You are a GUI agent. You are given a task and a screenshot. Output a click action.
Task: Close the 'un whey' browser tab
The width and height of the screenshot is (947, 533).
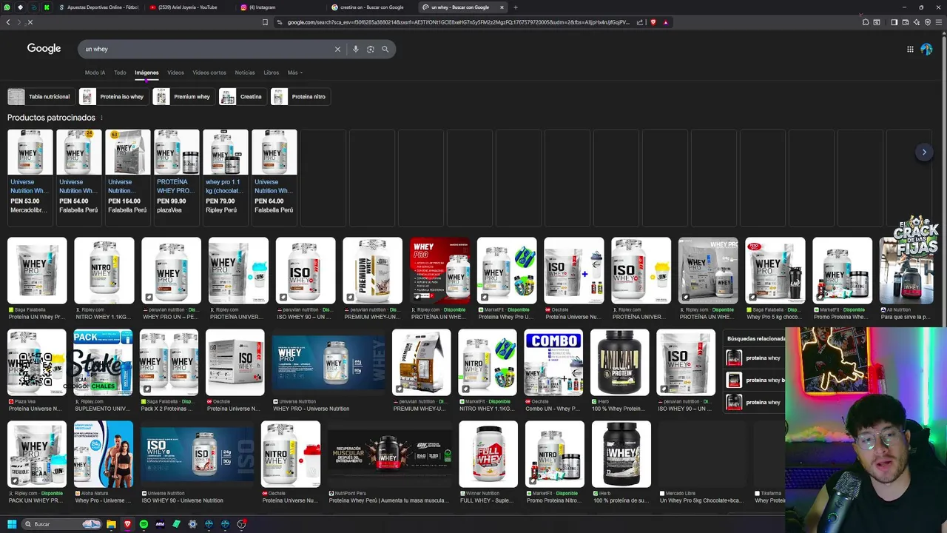pos(502,7)
